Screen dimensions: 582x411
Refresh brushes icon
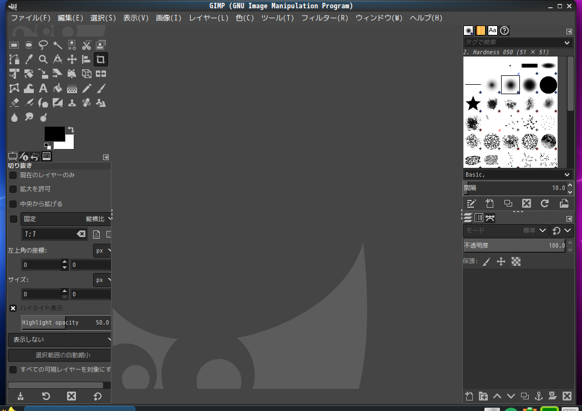pos(544,203)
